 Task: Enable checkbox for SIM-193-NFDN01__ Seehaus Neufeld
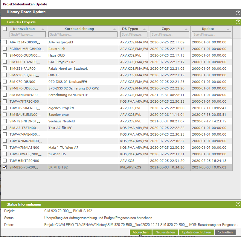click(4, 121)
